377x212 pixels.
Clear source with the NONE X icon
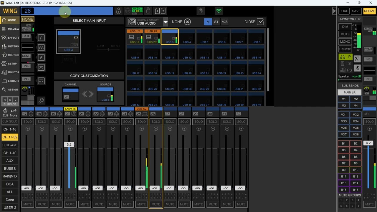click(x=187, y=22)
